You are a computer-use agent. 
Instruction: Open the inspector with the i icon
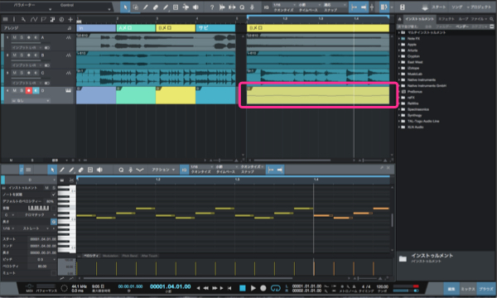[x=14, y=19]
